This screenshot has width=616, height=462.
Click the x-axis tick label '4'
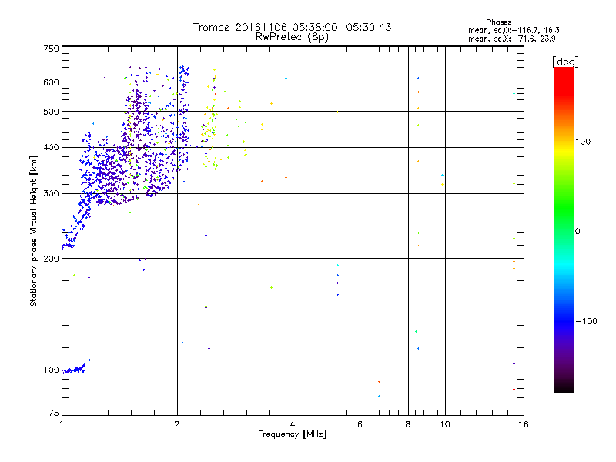point(293,424)
